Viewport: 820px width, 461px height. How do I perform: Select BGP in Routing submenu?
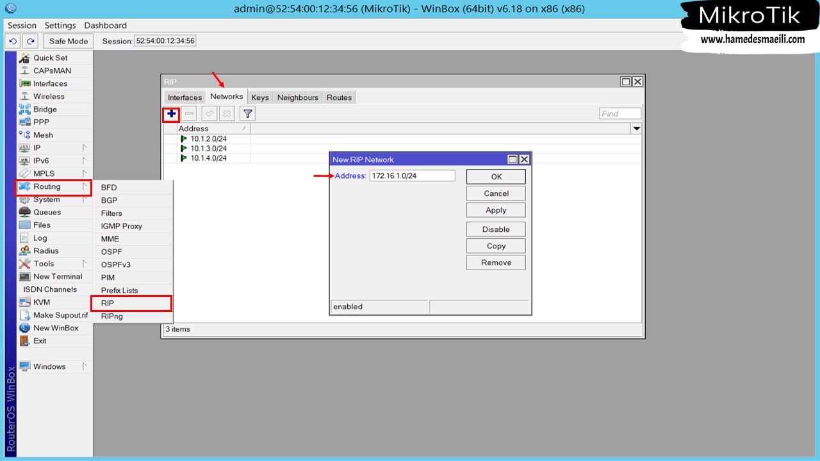click(134, 200)
